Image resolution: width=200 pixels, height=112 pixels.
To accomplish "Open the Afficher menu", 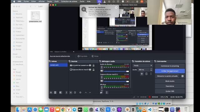I will [x=42, y=1].
